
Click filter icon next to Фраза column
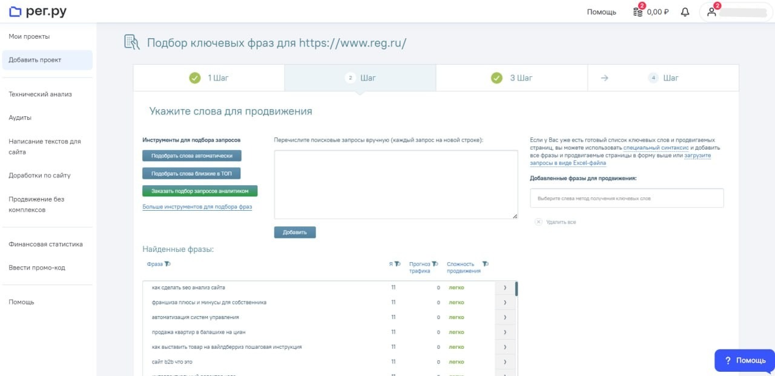[168, 264]
